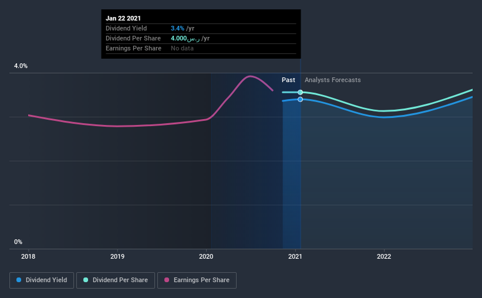Image resolution: width=482 pixels, height=298 pixels.
Task: Click the teal Dividend Per Share legend dot
Action: [86, 280]
